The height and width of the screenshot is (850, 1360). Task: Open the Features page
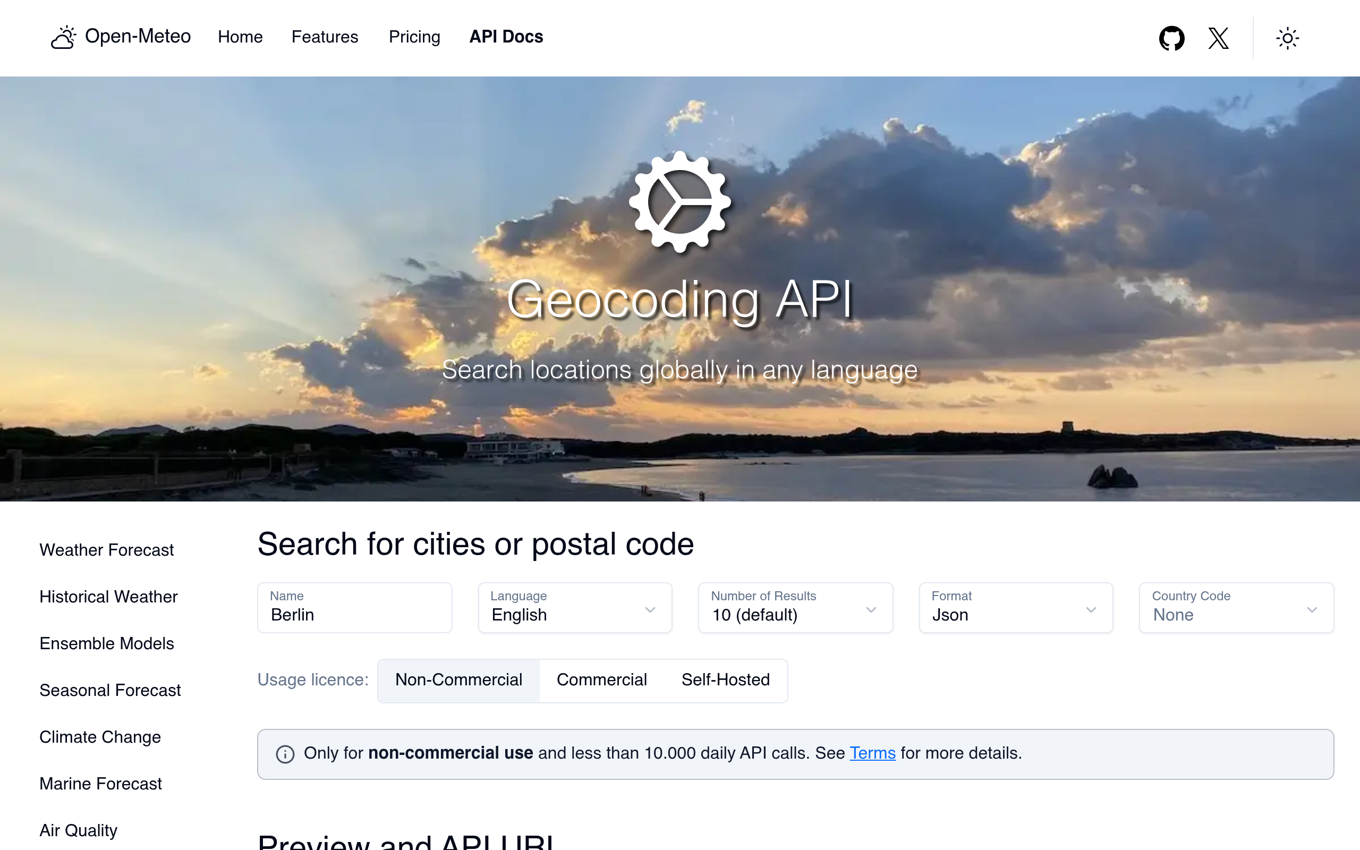325,37
